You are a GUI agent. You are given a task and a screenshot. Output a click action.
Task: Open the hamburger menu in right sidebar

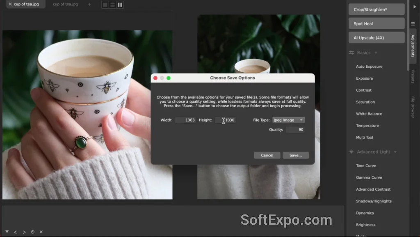point(413,24)
